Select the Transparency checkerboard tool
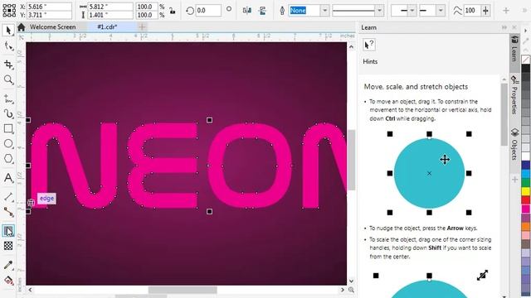The width and height of the screenshot is (531, 298). point(8,246)
